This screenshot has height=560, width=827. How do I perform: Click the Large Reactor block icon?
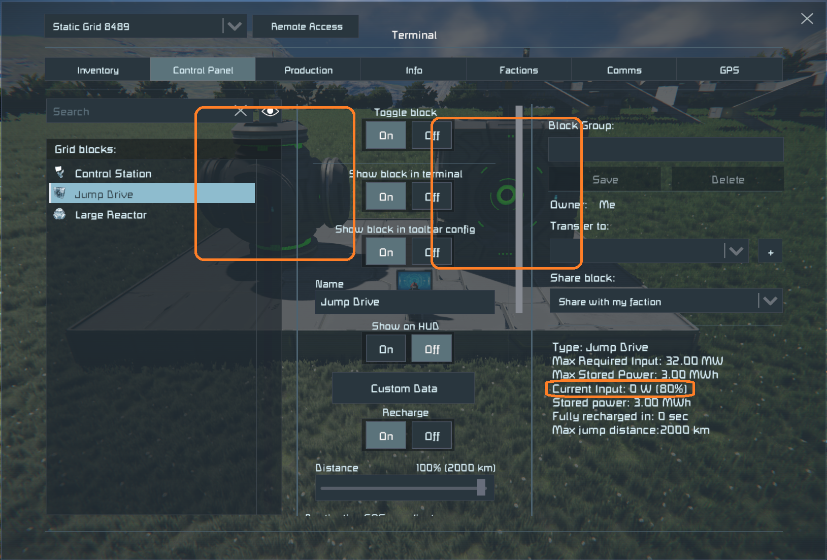pos(60,214)
